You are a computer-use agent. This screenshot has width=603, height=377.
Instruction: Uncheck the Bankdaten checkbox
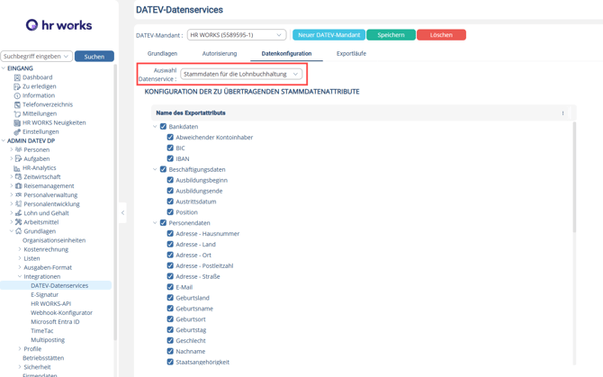(163, 127)
